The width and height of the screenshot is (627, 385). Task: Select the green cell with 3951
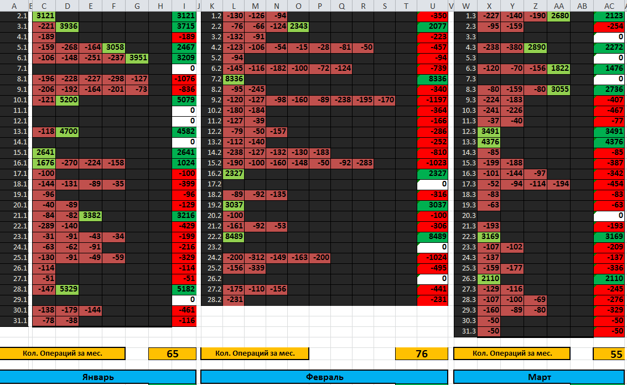(x=137, y=58)
